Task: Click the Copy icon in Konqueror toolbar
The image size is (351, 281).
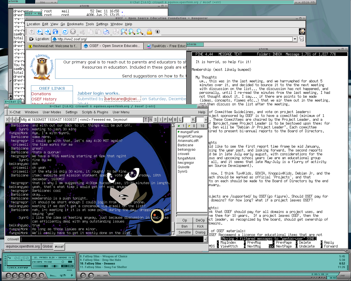Action: point(90,32)
